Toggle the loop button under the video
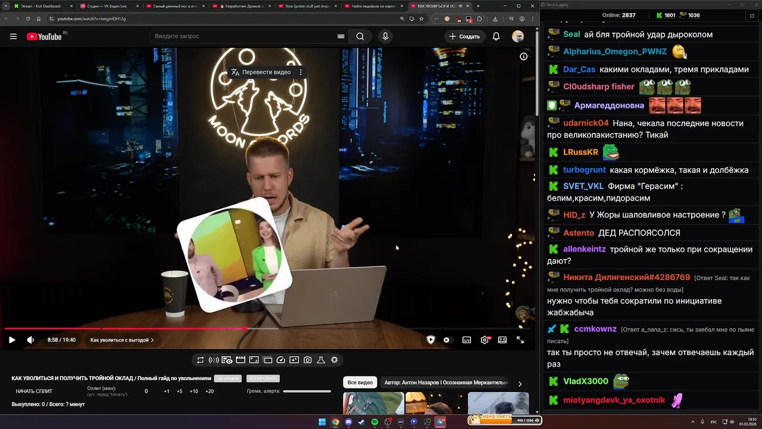The height and width of the screenshot is (429, 762). (200, 360)
